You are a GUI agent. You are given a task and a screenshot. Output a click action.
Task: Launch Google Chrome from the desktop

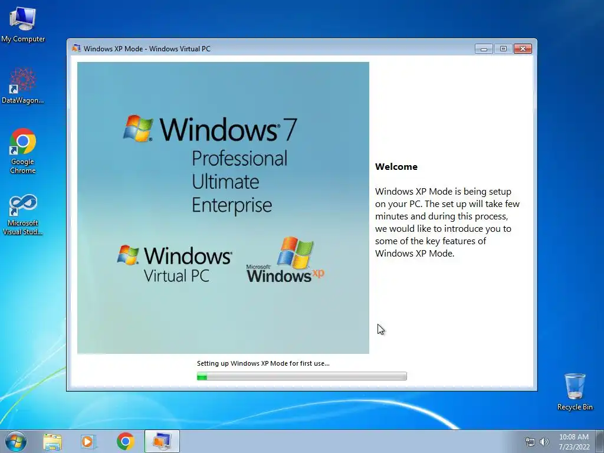tap(23, 151)
